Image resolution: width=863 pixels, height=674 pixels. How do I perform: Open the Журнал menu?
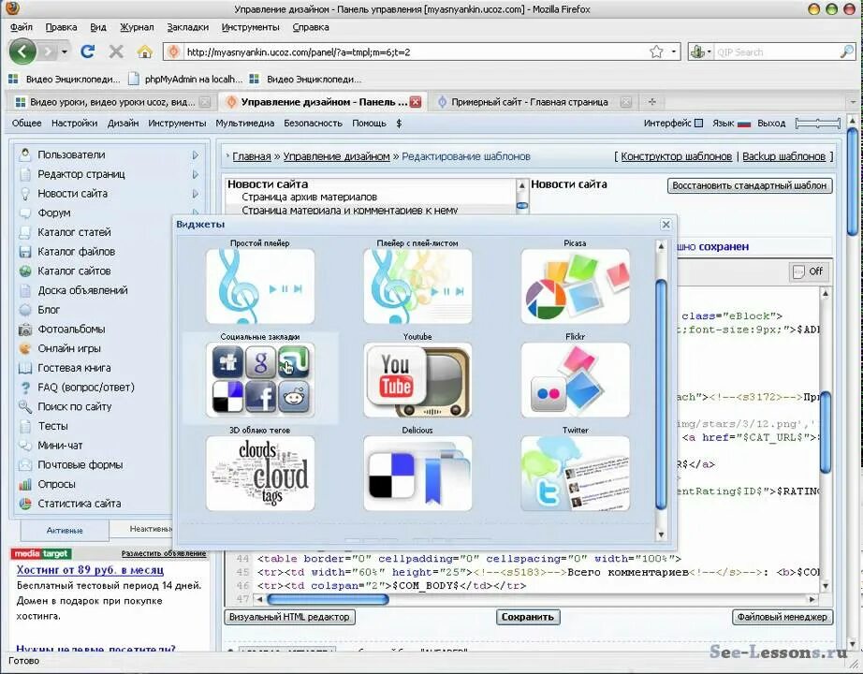coord(137,27)
